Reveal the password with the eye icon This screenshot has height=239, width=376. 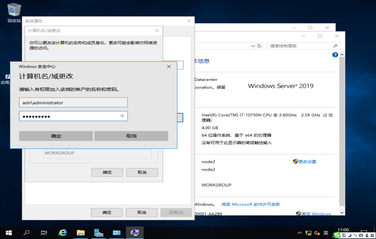(x=122, y=116)
